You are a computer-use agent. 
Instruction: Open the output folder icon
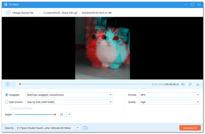click(85, 128)
